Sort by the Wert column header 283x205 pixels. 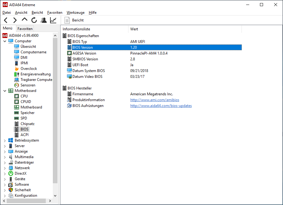[185, 29]
